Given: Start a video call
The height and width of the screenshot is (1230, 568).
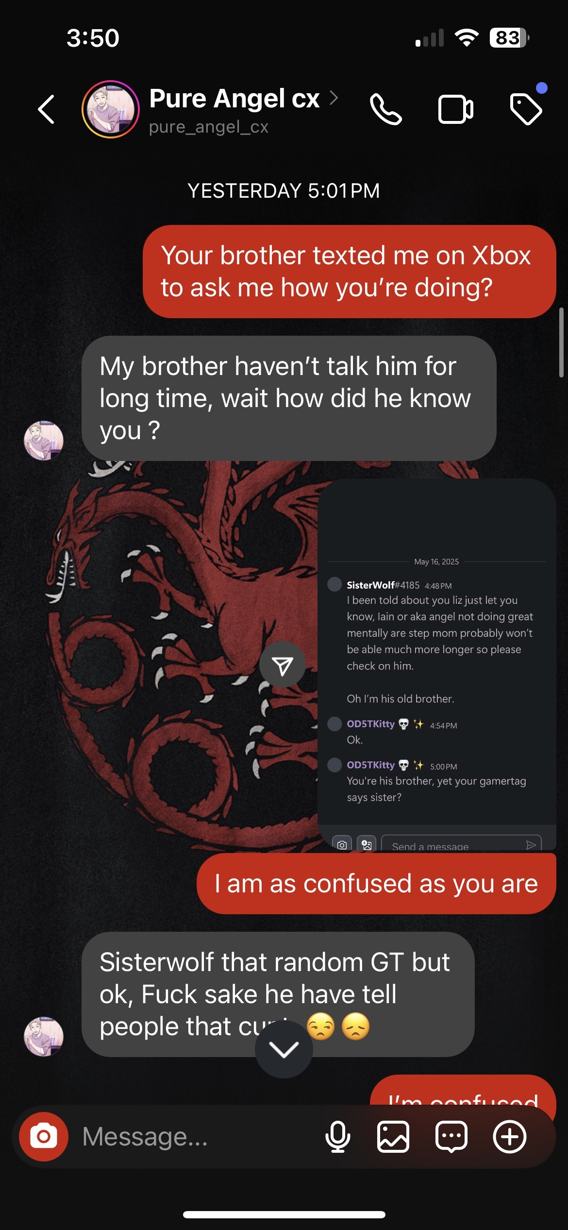Looking at the screenshot, I should (456, 109).
